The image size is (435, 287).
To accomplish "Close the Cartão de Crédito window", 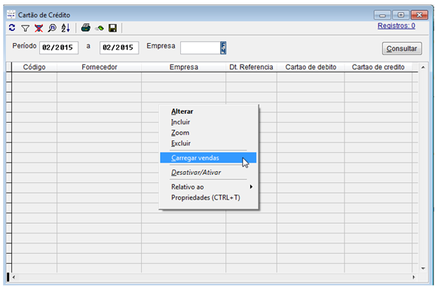I will (x=419, y=15).
